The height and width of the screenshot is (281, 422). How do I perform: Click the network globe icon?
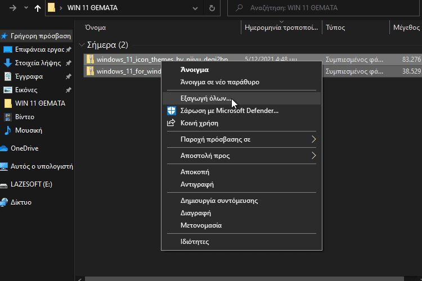pos(4,202)
